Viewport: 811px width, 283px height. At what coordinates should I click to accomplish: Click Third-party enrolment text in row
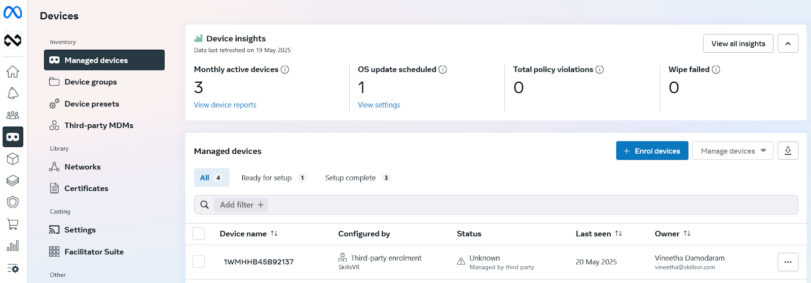pos(386,258)
